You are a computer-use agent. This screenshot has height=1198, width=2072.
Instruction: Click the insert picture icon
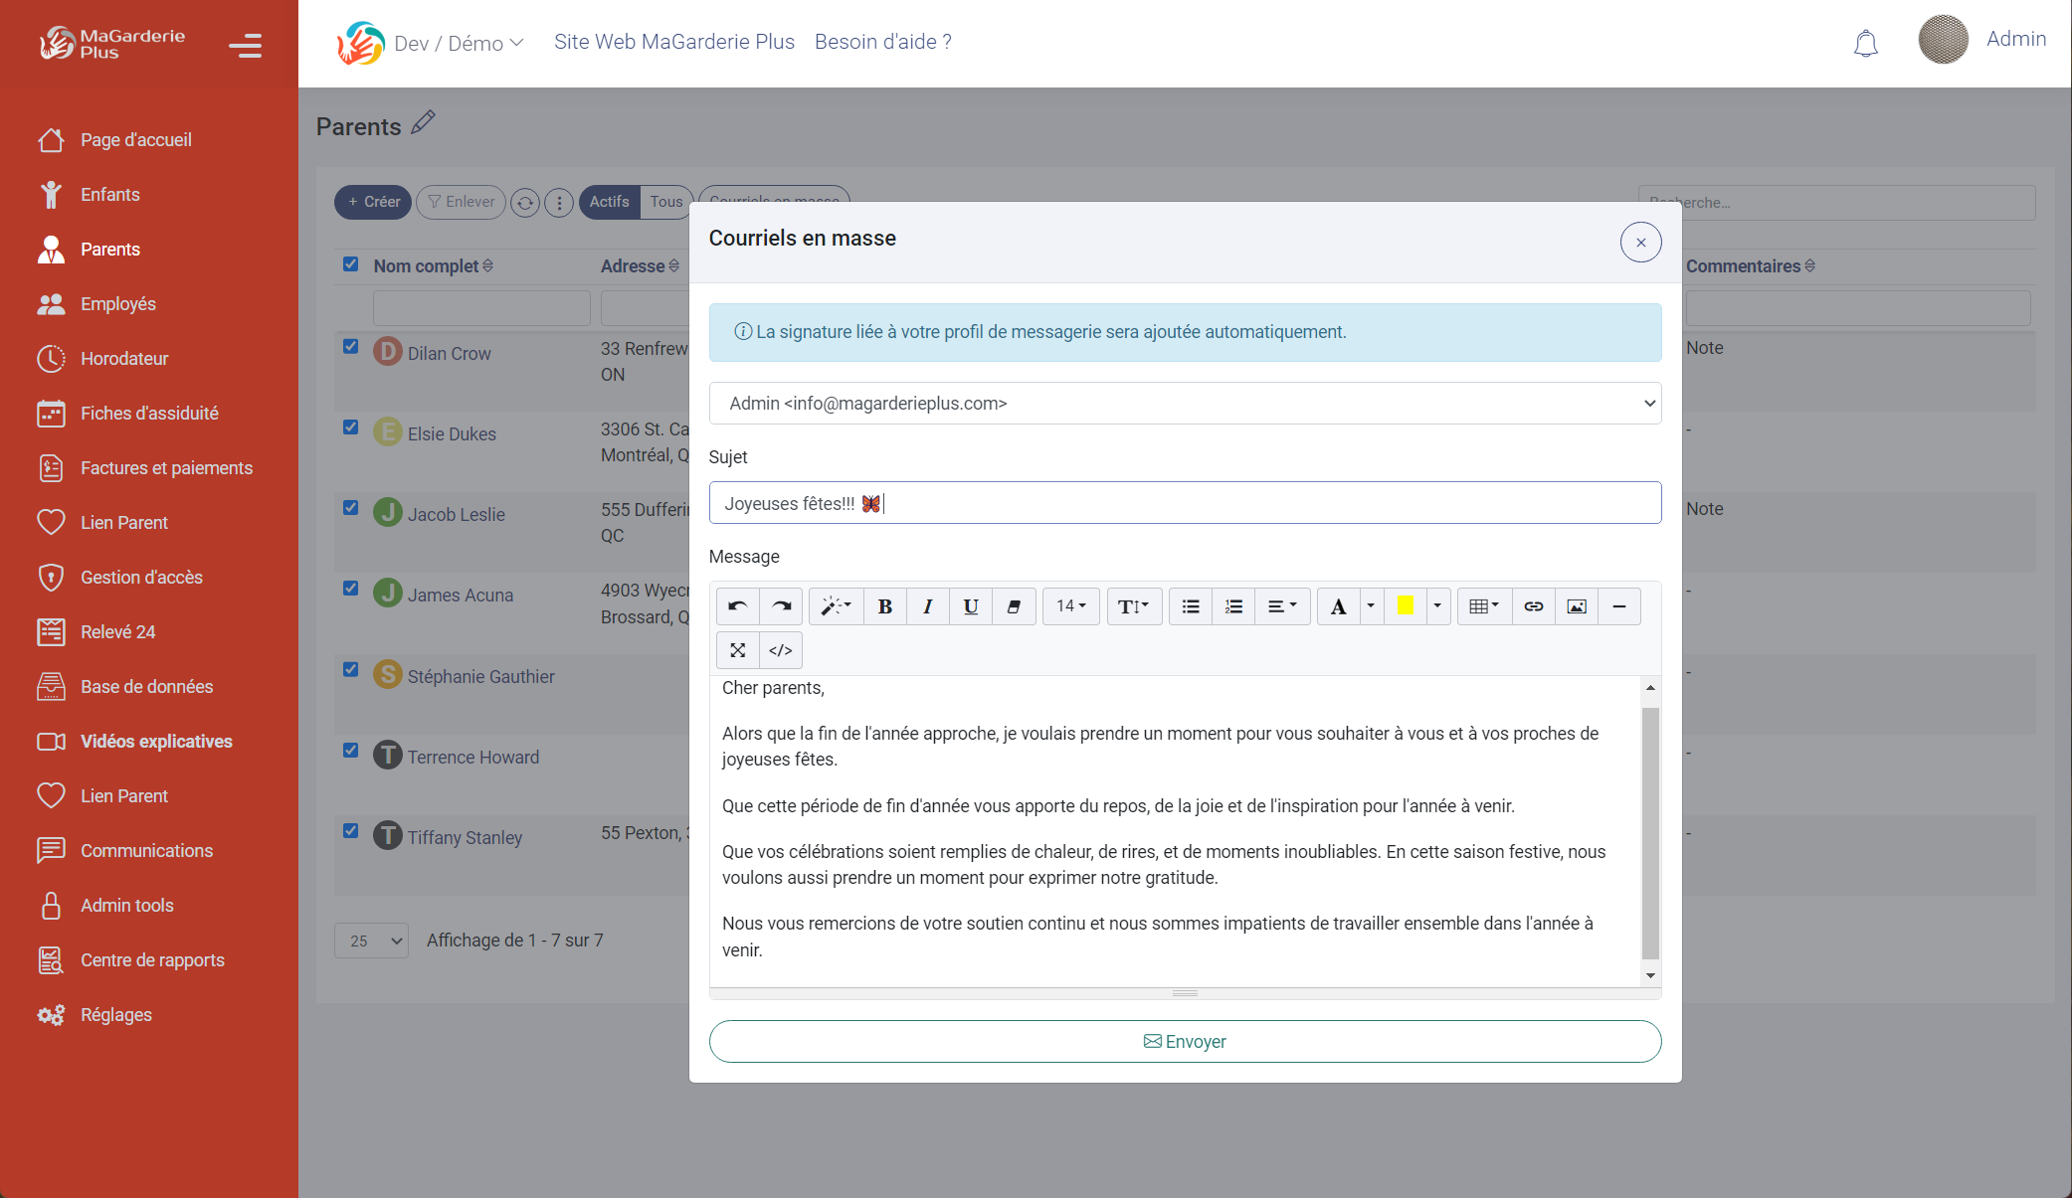pos(1576,606)
